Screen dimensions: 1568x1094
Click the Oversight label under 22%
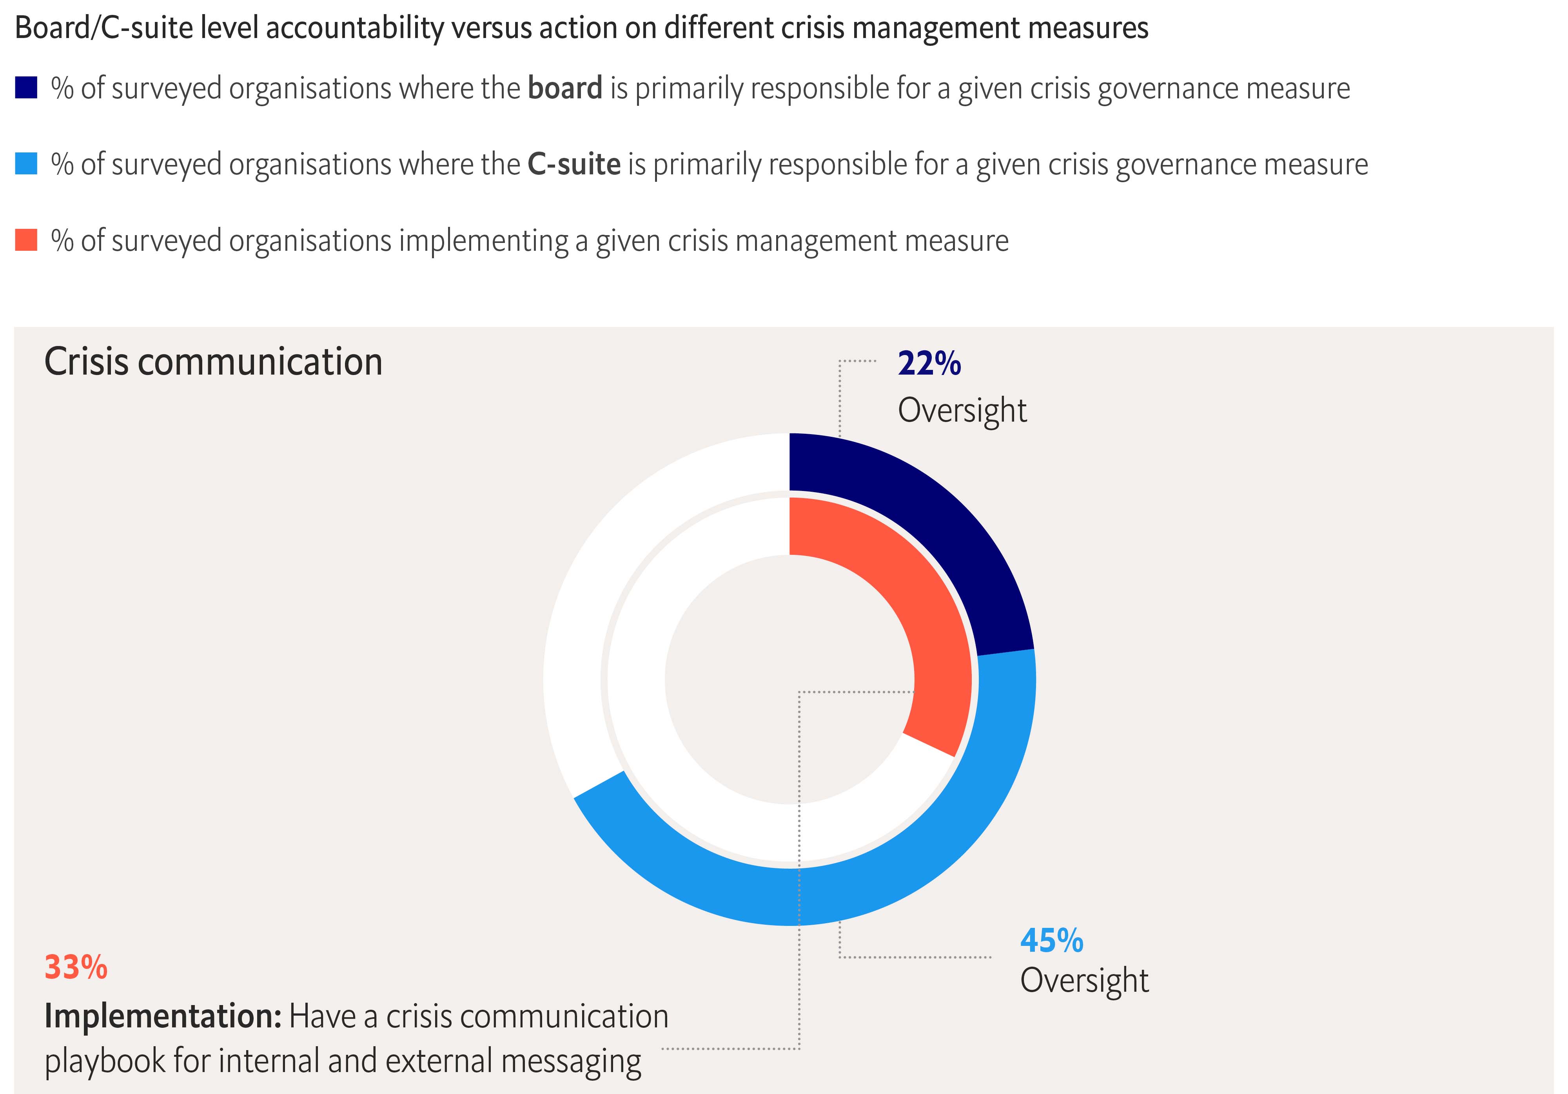pos(962,410)
